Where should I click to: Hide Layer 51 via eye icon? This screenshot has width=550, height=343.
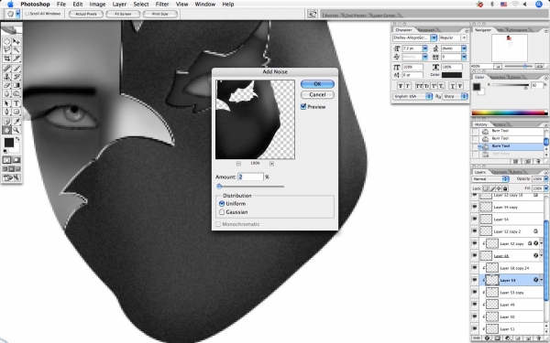coord(475,328)
